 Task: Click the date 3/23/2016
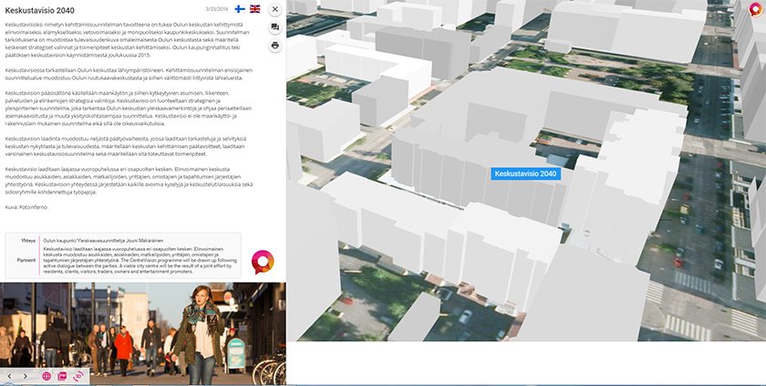coord(217,9)
